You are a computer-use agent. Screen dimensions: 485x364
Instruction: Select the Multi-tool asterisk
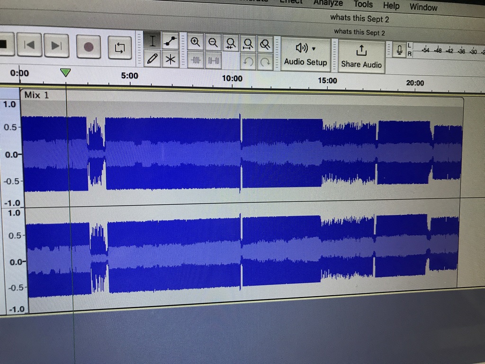tap(170, 59)
